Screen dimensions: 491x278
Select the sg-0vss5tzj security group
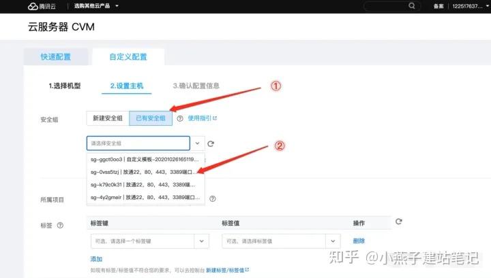point(146,172)
